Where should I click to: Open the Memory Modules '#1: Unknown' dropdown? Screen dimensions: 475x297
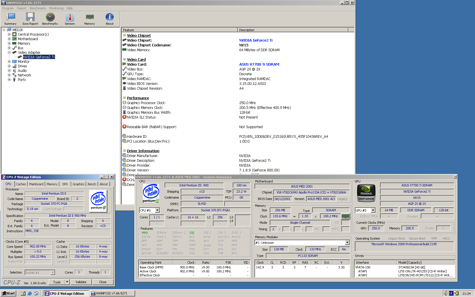coord(347,243)
